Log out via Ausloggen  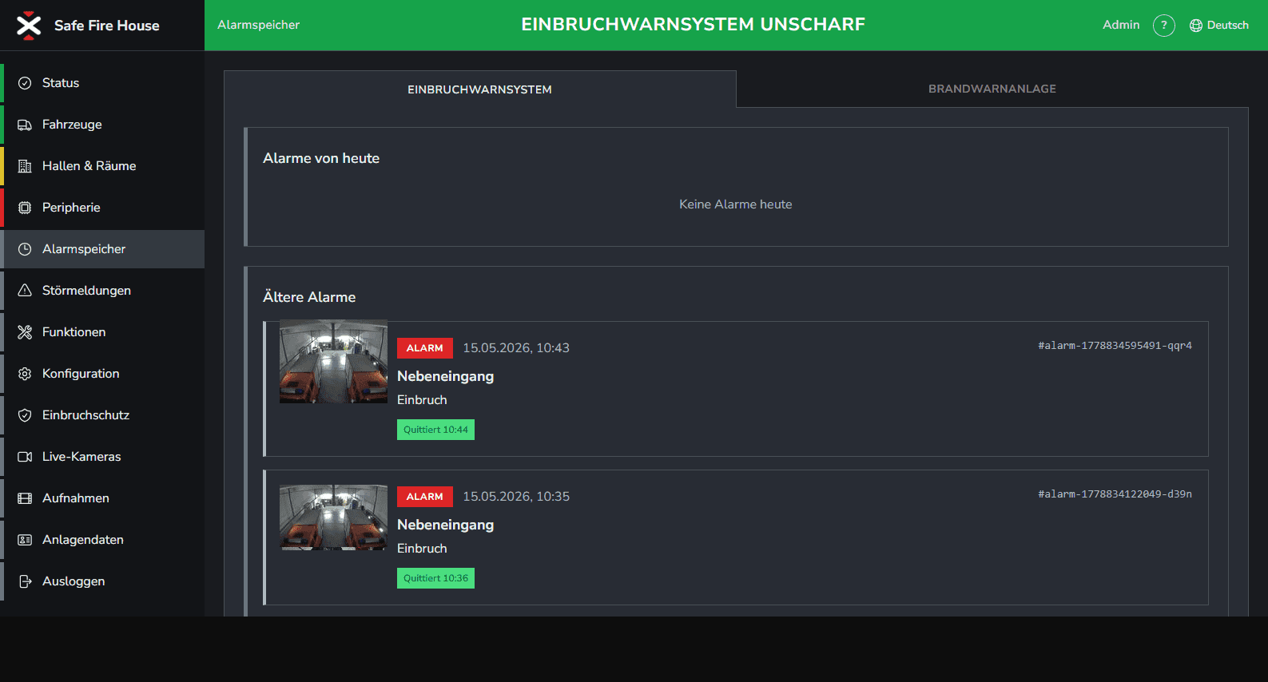pyautogui.click(x=102, y=581)
